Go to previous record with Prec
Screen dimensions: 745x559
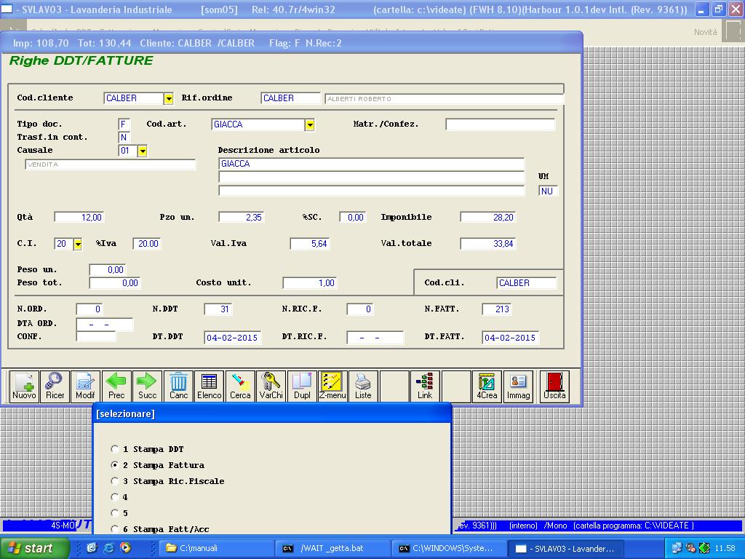tap(116, 386)
